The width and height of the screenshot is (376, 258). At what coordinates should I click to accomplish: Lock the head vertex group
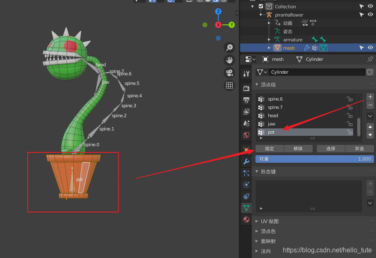pyautogui.click(x=349, y=116)
